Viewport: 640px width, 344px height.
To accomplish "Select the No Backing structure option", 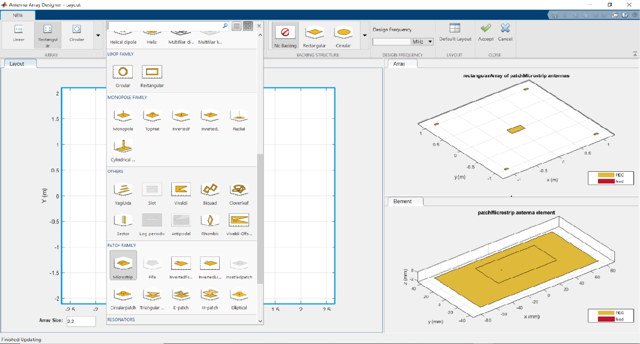I will (x=285, y=36).
